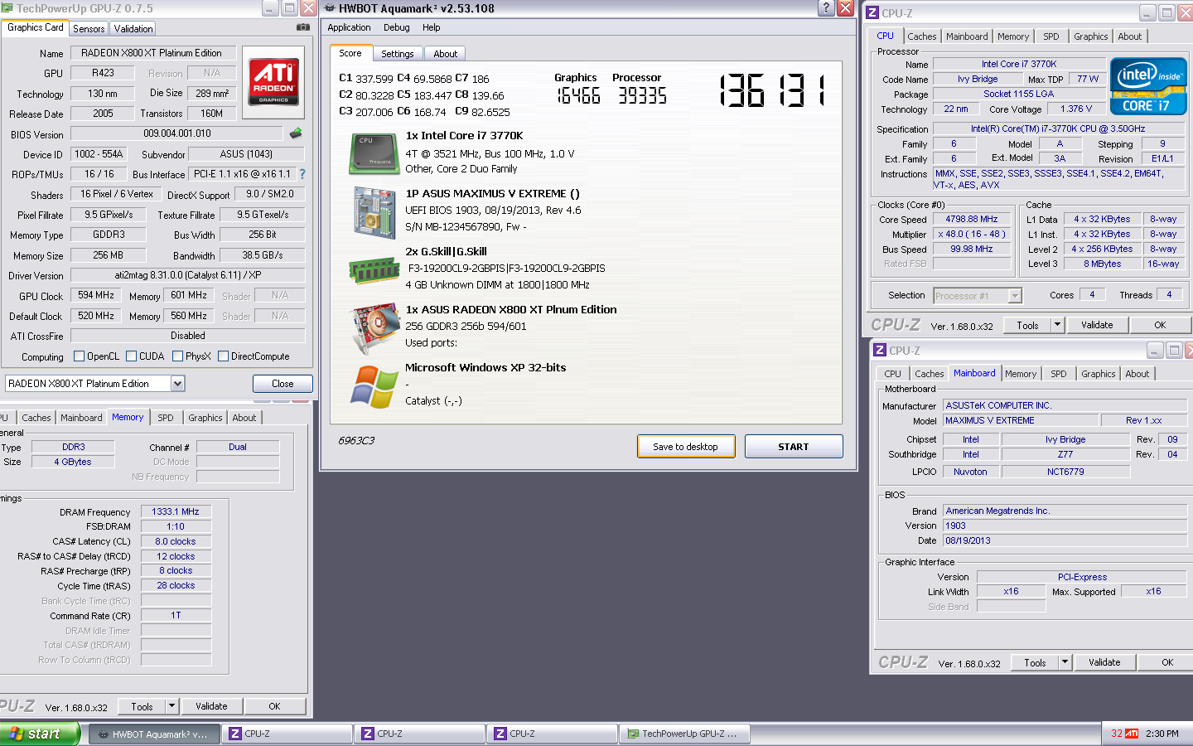Click the GPU-Z Close button
Screen dimensions: 1193x746
click(283, 384)
